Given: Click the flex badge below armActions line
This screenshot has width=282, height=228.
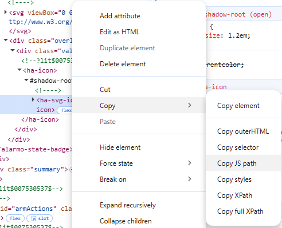Looking at the screenshot, I should [x=15, y=218].
